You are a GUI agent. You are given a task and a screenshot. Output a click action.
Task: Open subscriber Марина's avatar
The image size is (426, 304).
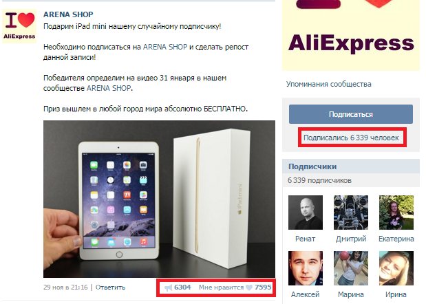351,268
